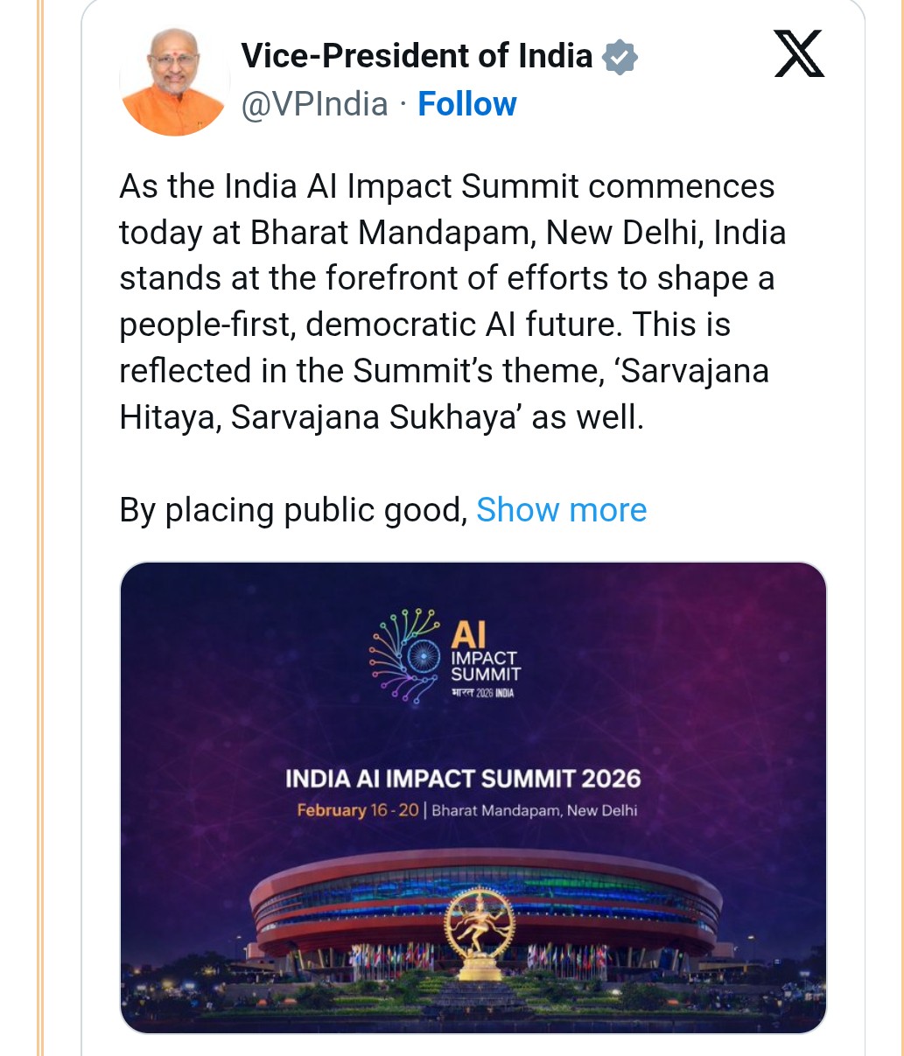Viewport: 904px width, 1056px height.
Task: Click the Ashoka chakra wheel in summit logo
Action: click(424, 655)
